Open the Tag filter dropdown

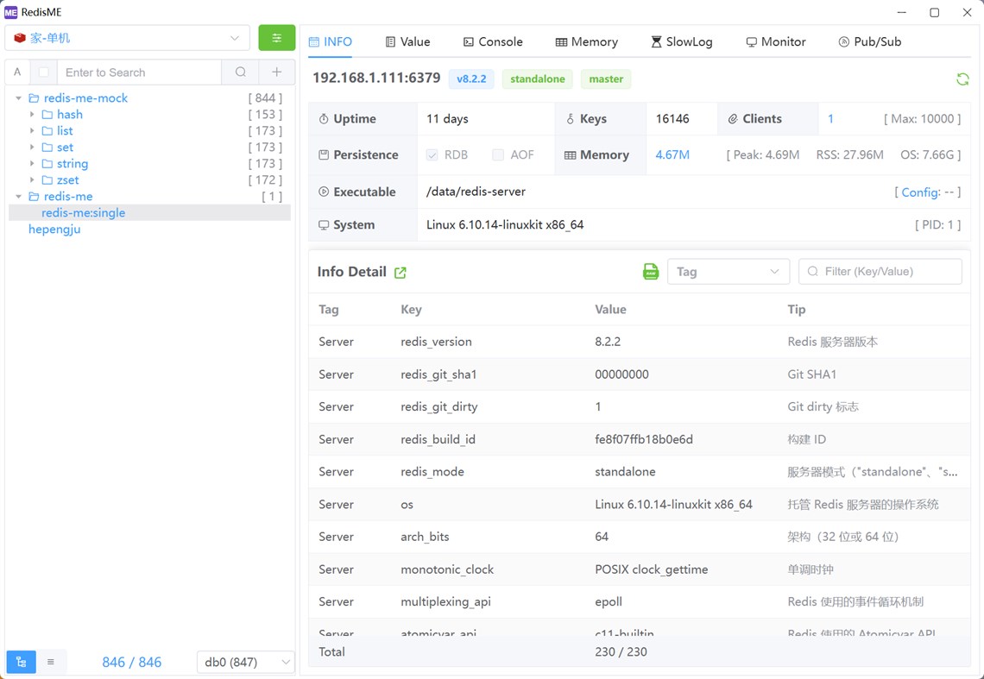coord(728,272)
